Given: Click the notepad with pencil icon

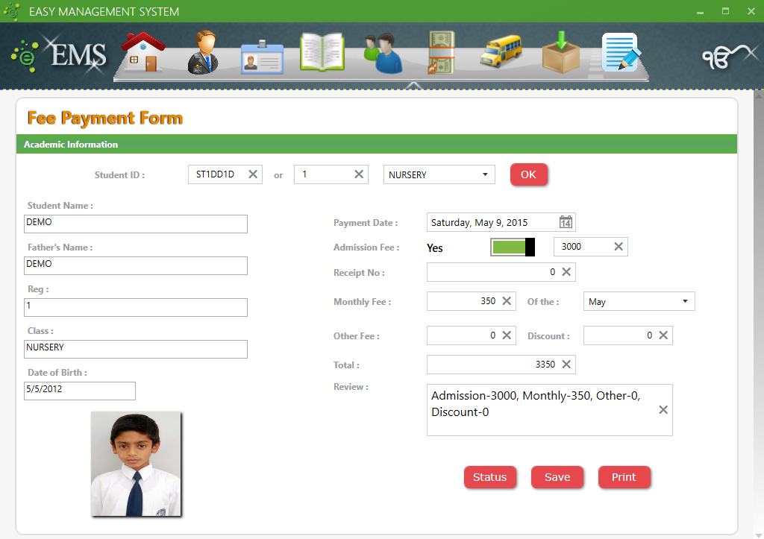Looking at the screenshot, I should pos(621,54).
